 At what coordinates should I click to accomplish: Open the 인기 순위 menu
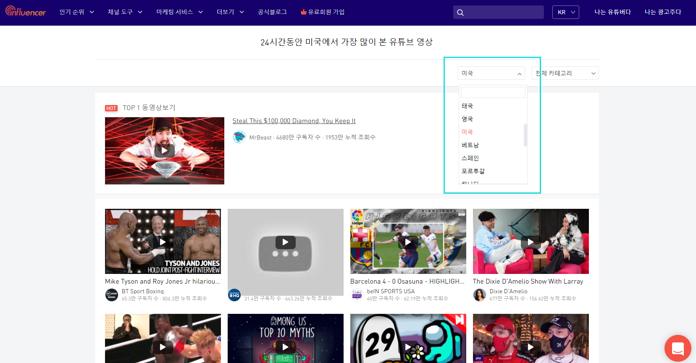[x=76, y=12]
